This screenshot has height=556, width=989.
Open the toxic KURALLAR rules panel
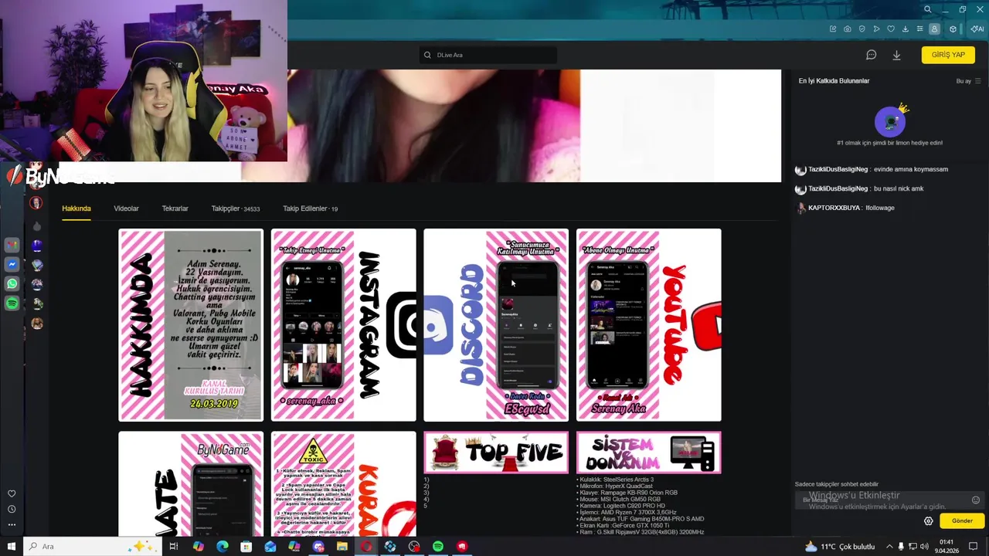(344, 484)
